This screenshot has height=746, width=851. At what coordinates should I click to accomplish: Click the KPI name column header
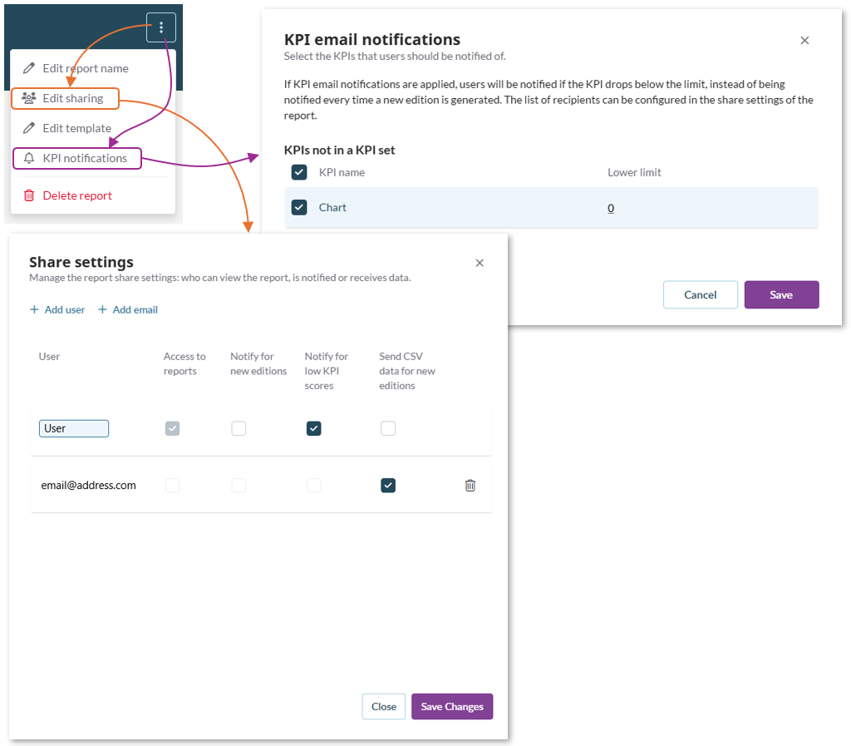[x=342, y=172]
